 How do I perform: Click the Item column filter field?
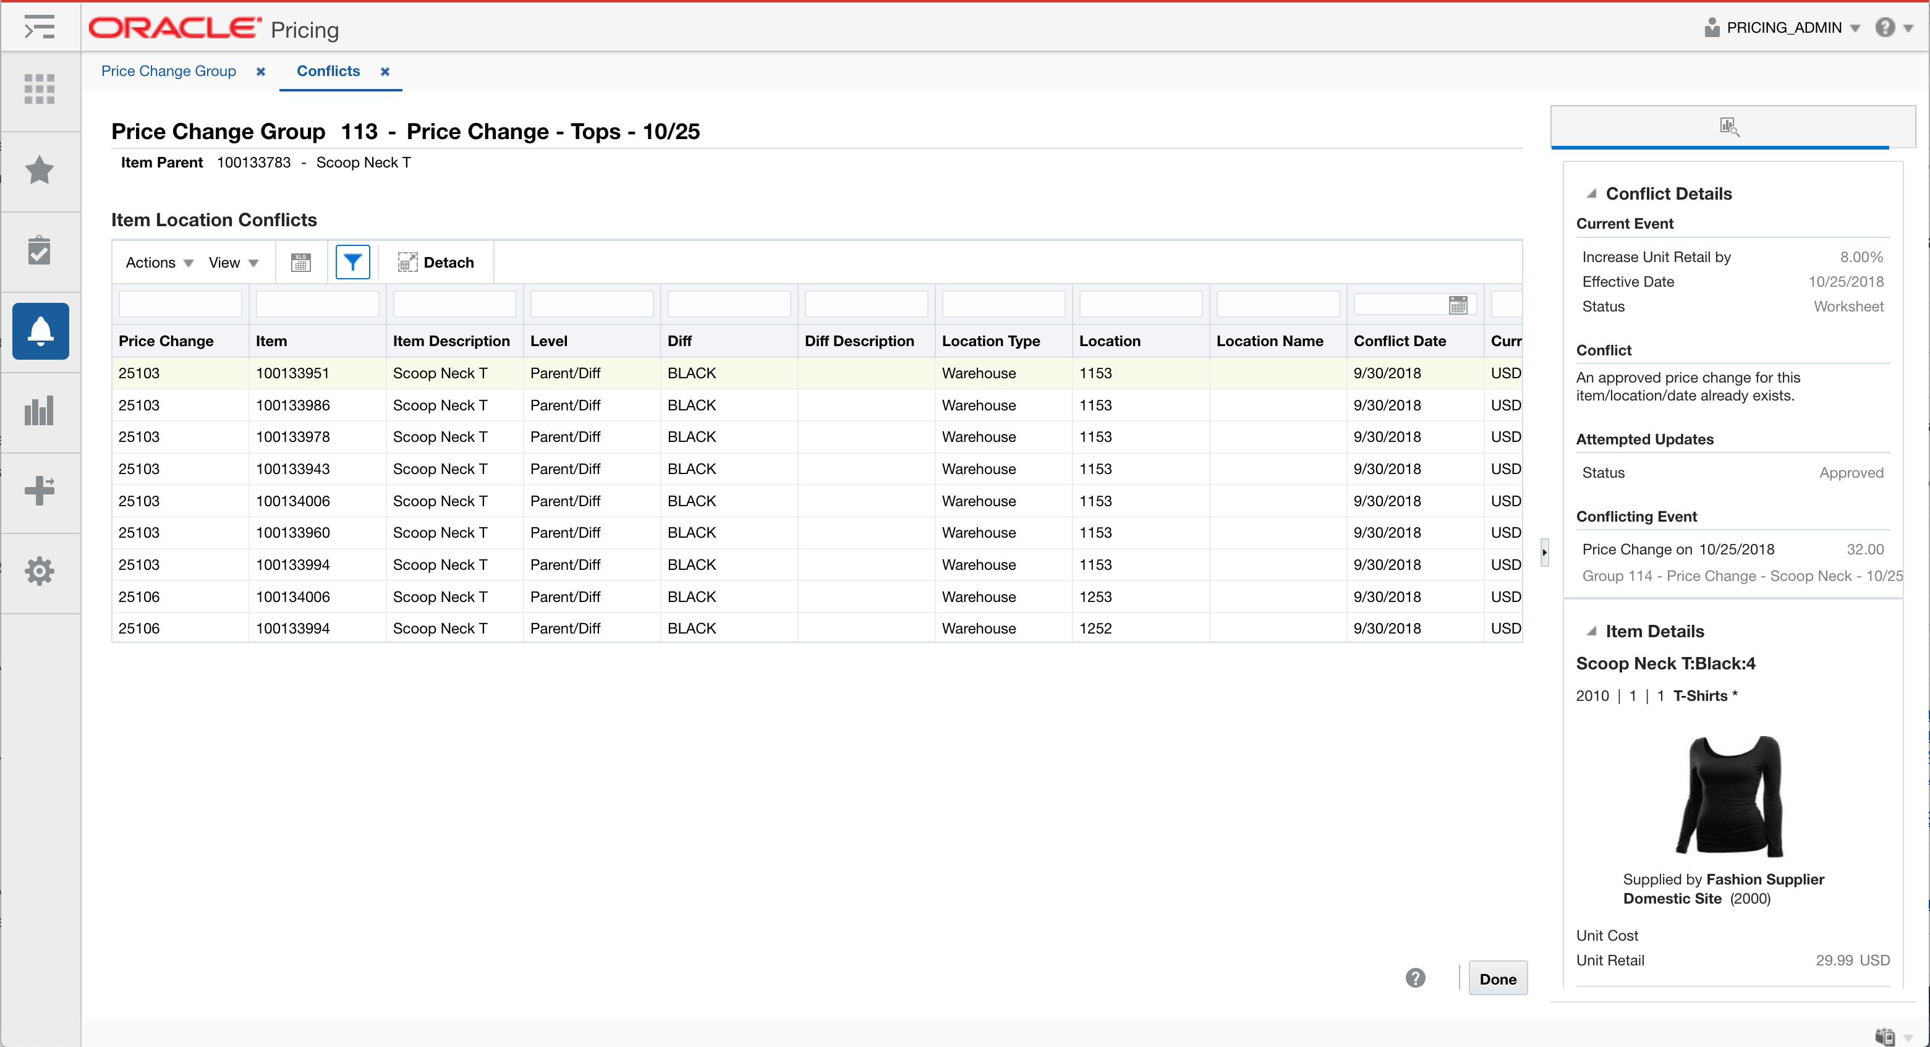317,305
